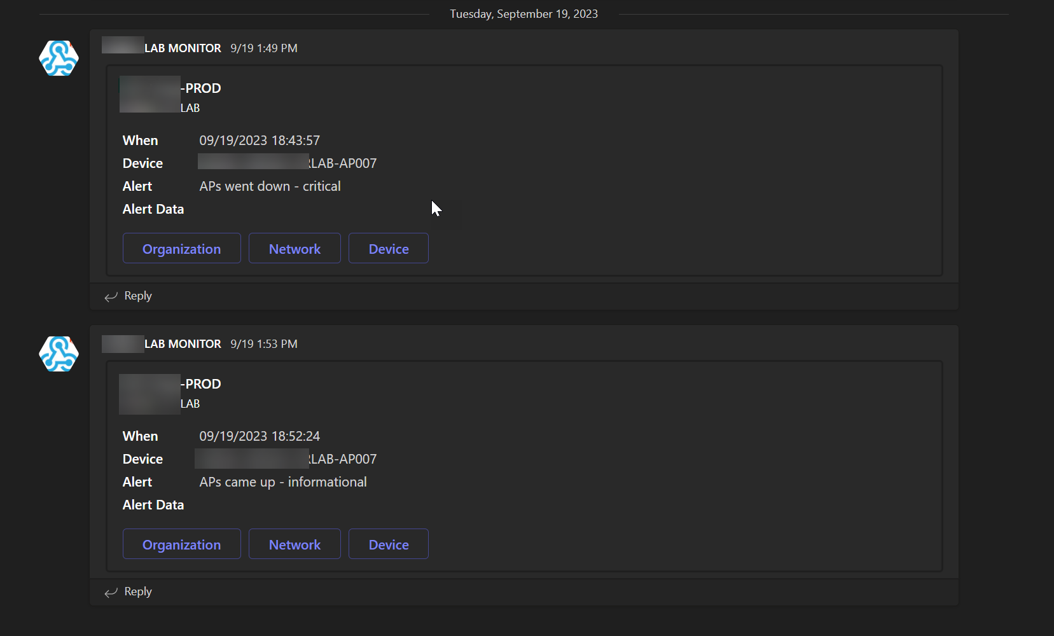Open the Network button in the second alert card
This screenshot has width=1054, height=636.
(x=295, y=544)
